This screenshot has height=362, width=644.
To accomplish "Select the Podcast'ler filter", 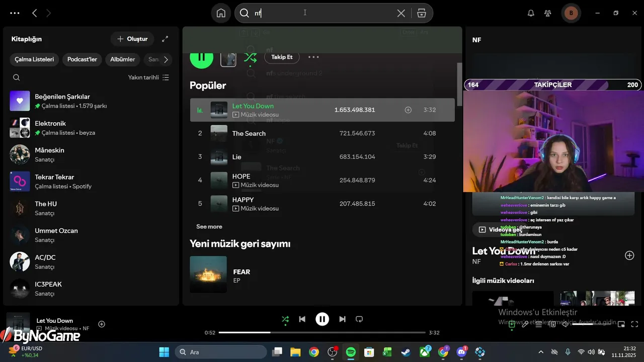I will pos(82,59).
